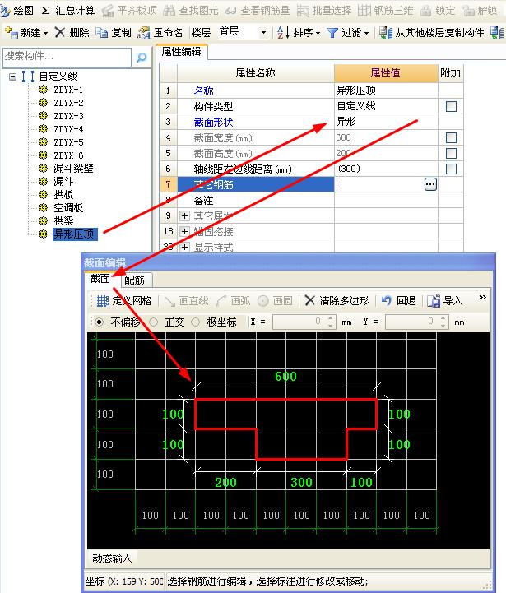Click the 搜索构件 search field
This screenshot has width=506, height=593.
(67, 57)
